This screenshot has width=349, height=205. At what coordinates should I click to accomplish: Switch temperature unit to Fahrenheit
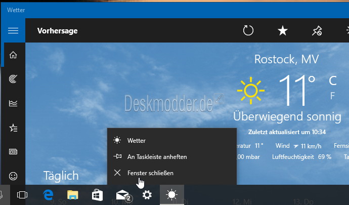pyautogui.click(x=332, y=96)
